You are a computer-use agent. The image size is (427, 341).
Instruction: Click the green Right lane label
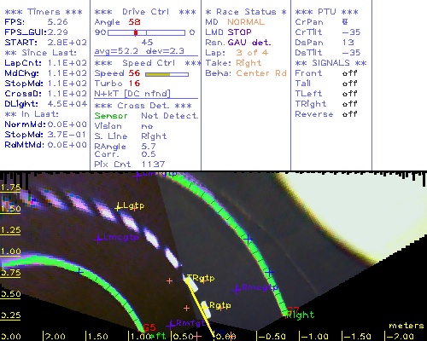click(x=300, y=315)
